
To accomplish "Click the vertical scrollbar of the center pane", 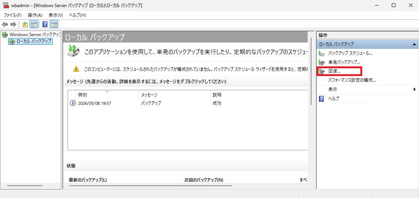I will pos(311,72).
